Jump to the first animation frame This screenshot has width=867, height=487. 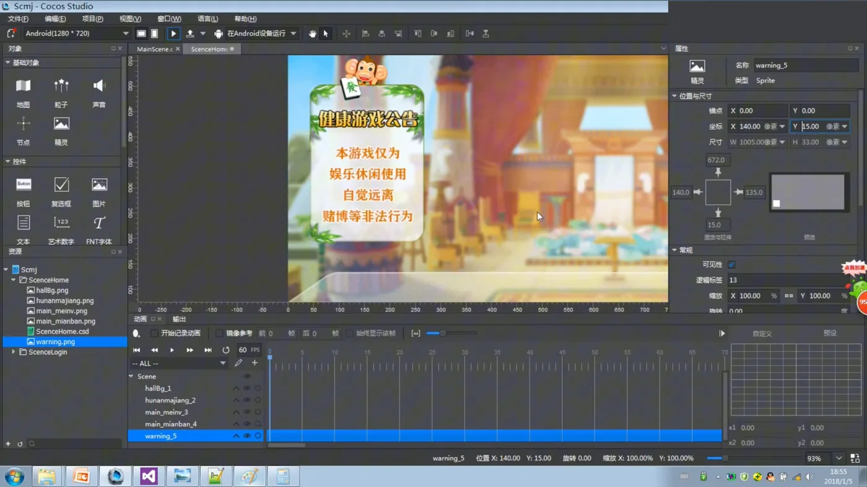(136, 350)
